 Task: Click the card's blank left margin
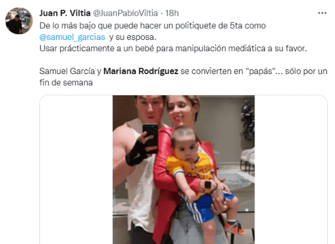click(76, 170)
